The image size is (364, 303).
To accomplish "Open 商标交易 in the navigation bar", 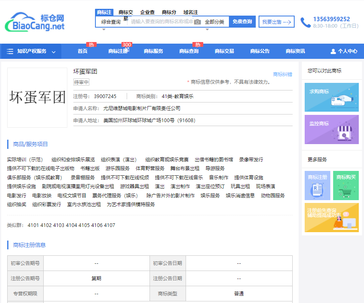I will 224,51.
